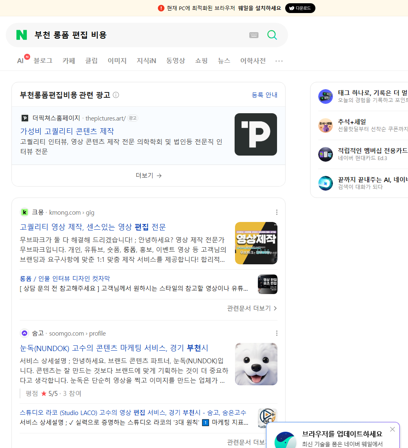Click the 추석+세일 promo icon
408x448 pixels.
(326, 125)
